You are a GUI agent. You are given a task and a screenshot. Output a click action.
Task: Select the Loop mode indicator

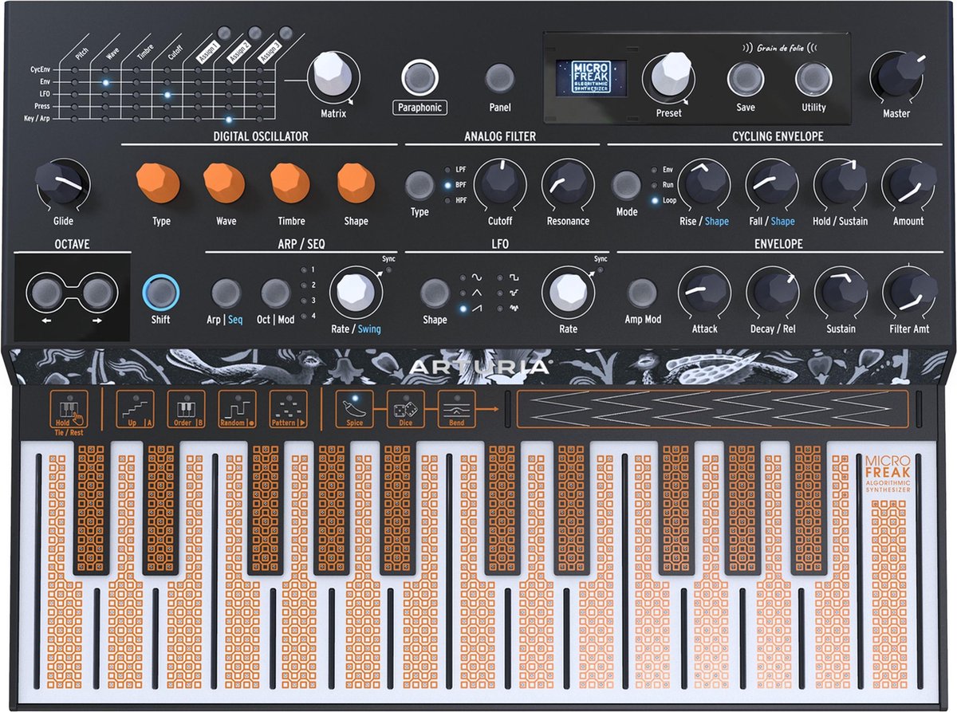655,200
